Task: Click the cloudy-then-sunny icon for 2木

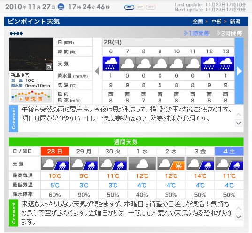Action: click(171, 164)
